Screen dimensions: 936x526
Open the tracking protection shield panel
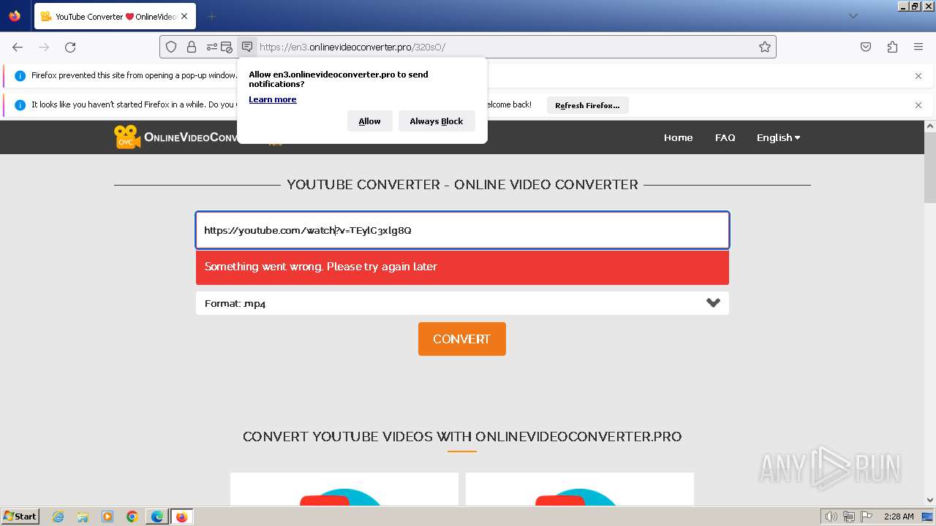[x=171, y=47]
